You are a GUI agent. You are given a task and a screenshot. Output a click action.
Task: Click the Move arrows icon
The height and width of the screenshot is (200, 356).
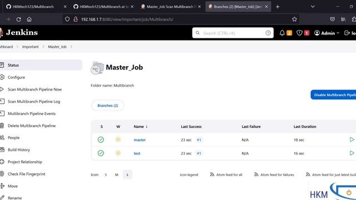pyautogui.click(x=2, y=186)
